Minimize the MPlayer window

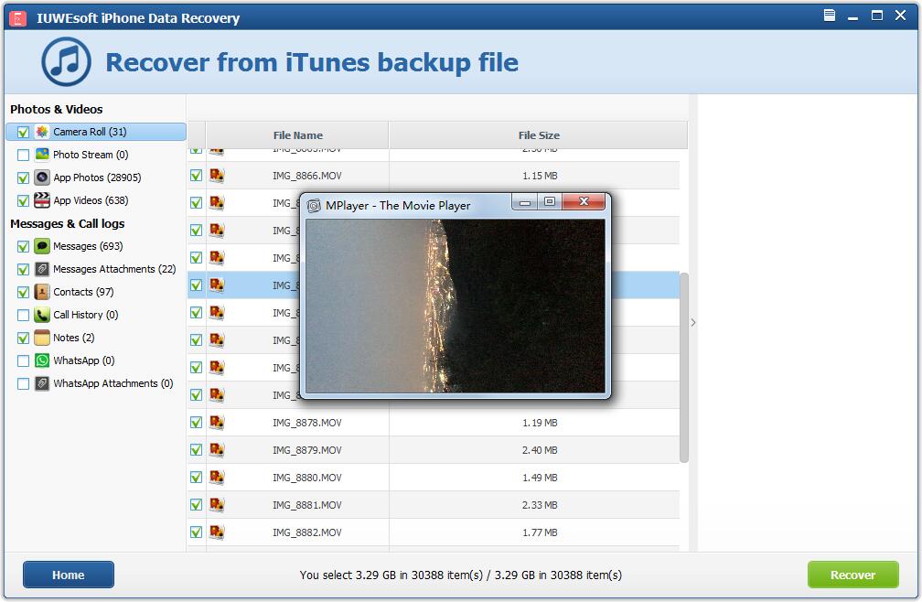(525, 201)
